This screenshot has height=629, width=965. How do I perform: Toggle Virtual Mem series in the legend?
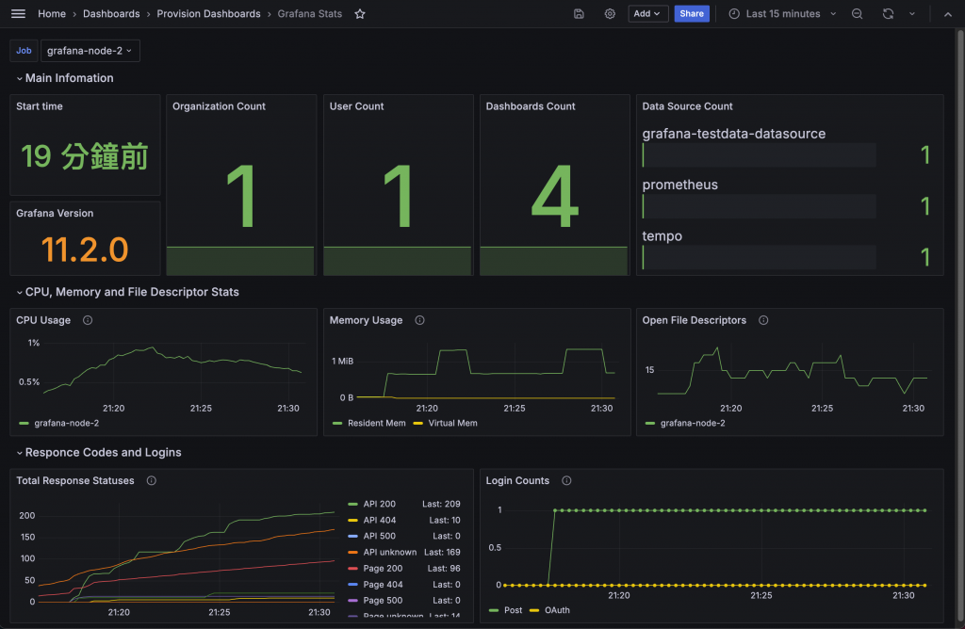click(x=452, y=423)
